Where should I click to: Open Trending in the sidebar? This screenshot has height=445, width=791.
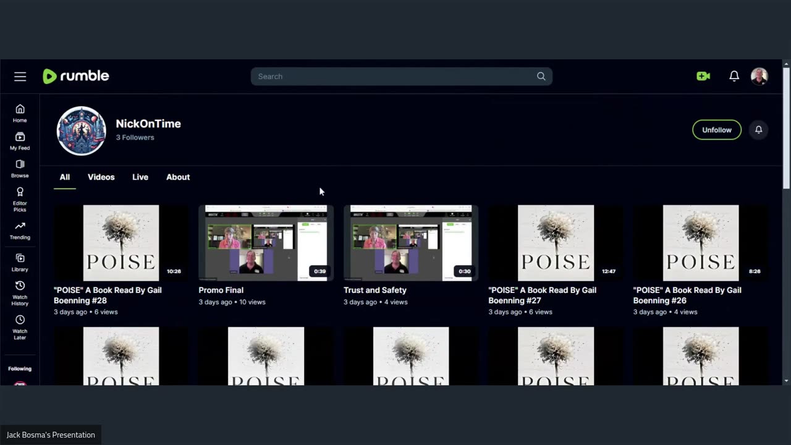point(20,231)
